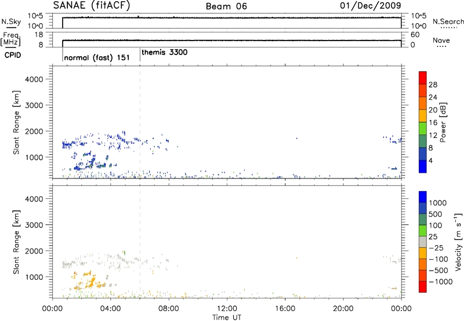464x321 pixels.
Task: Click the 08:00 time axis tick label
Action: click(x=169, y=309)
